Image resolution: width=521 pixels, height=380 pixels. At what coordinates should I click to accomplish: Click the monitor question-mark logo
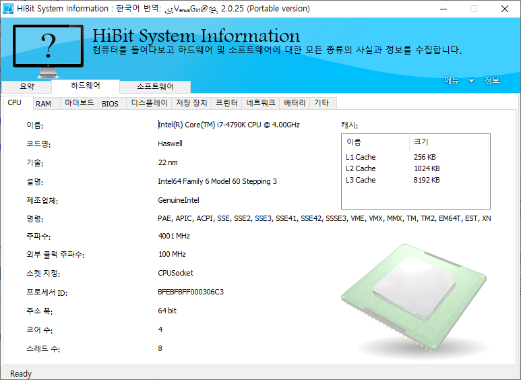click(48, 51)
